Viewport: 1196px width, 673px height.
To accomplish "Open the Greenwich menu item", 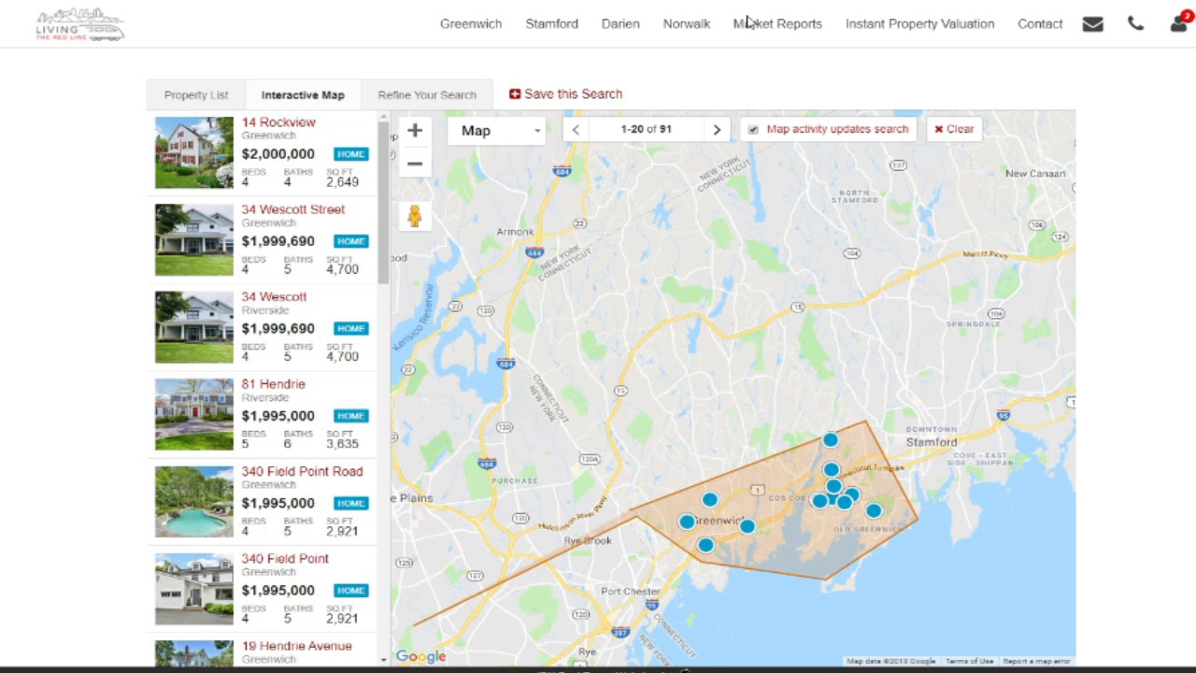I will [471, 24].
